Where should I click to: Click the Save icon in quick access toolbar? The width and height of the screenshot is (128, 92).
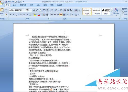[6, 2]
